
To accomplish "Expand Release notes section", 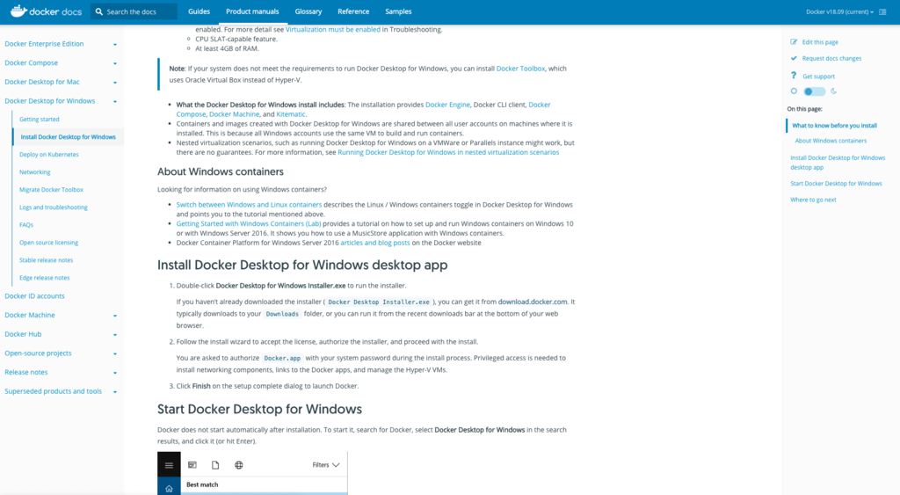I will click(115, 373).
